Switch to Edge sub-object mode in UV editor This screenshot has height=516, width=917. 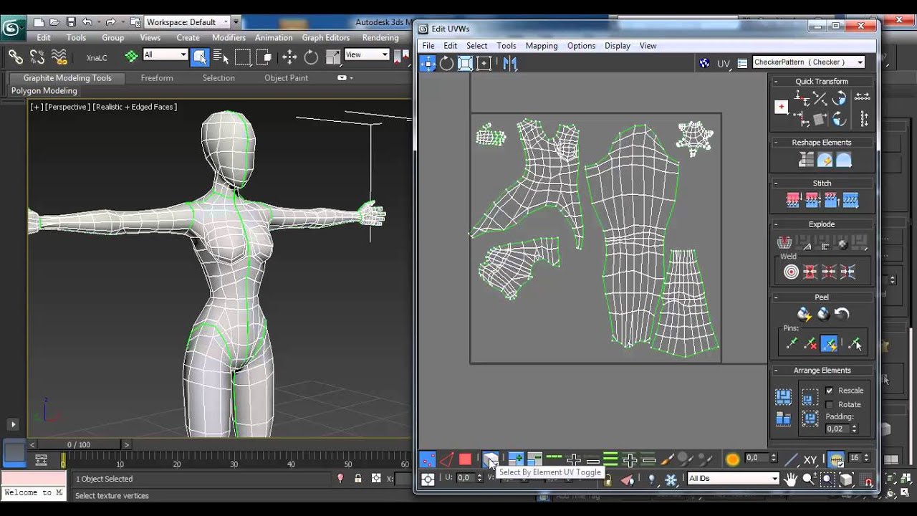click(446, 459)
